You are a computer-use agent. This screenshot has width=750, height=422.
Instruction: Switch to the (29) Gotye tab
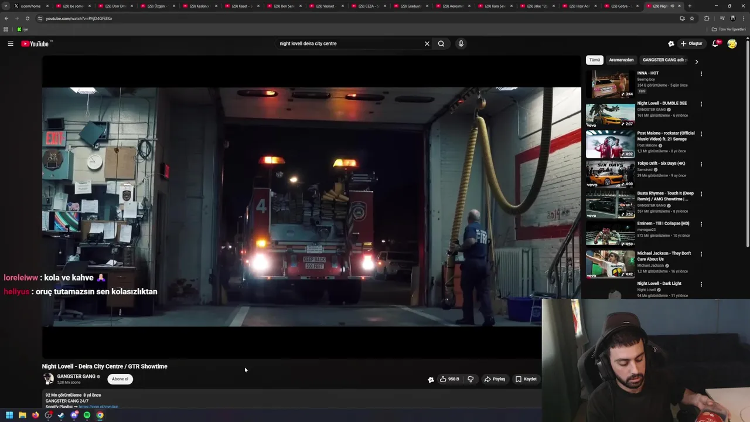click(x=621, y=6)
